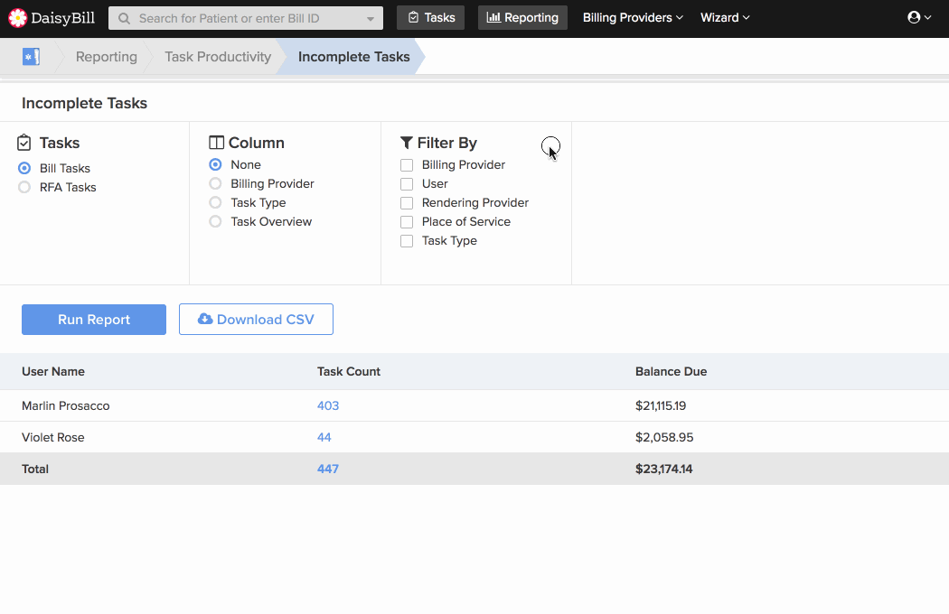Open the Reporting page from navbar
Viewport: 949px width, 614px height.
point(523,17)
